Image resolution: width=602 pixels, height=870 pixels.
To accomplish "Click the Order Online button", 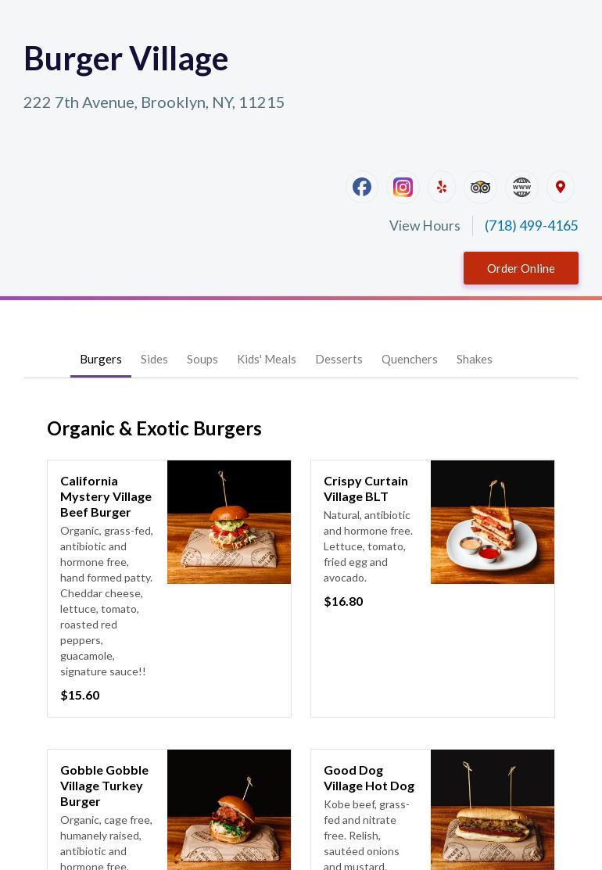I will pos(521,268).
